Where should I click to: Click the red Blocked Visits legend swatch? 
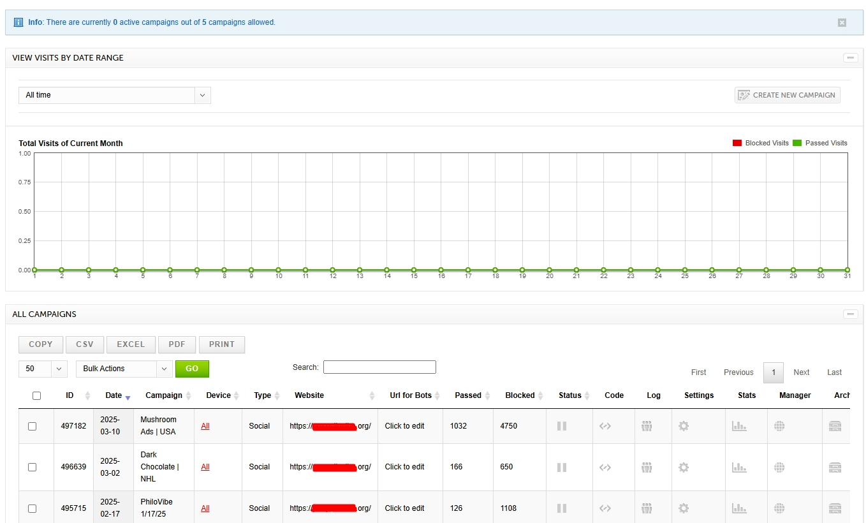tap(737, 144)
